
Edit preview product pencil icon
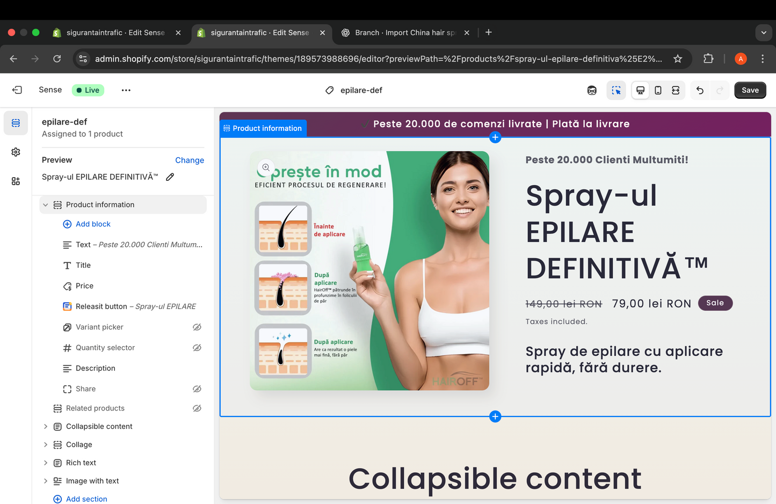[x=170, y=177]
